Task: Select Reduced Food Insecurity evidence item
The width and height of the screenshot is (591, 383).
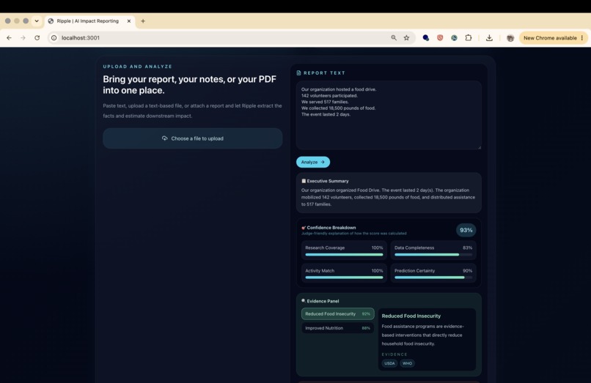Action: tap(338, 313)
